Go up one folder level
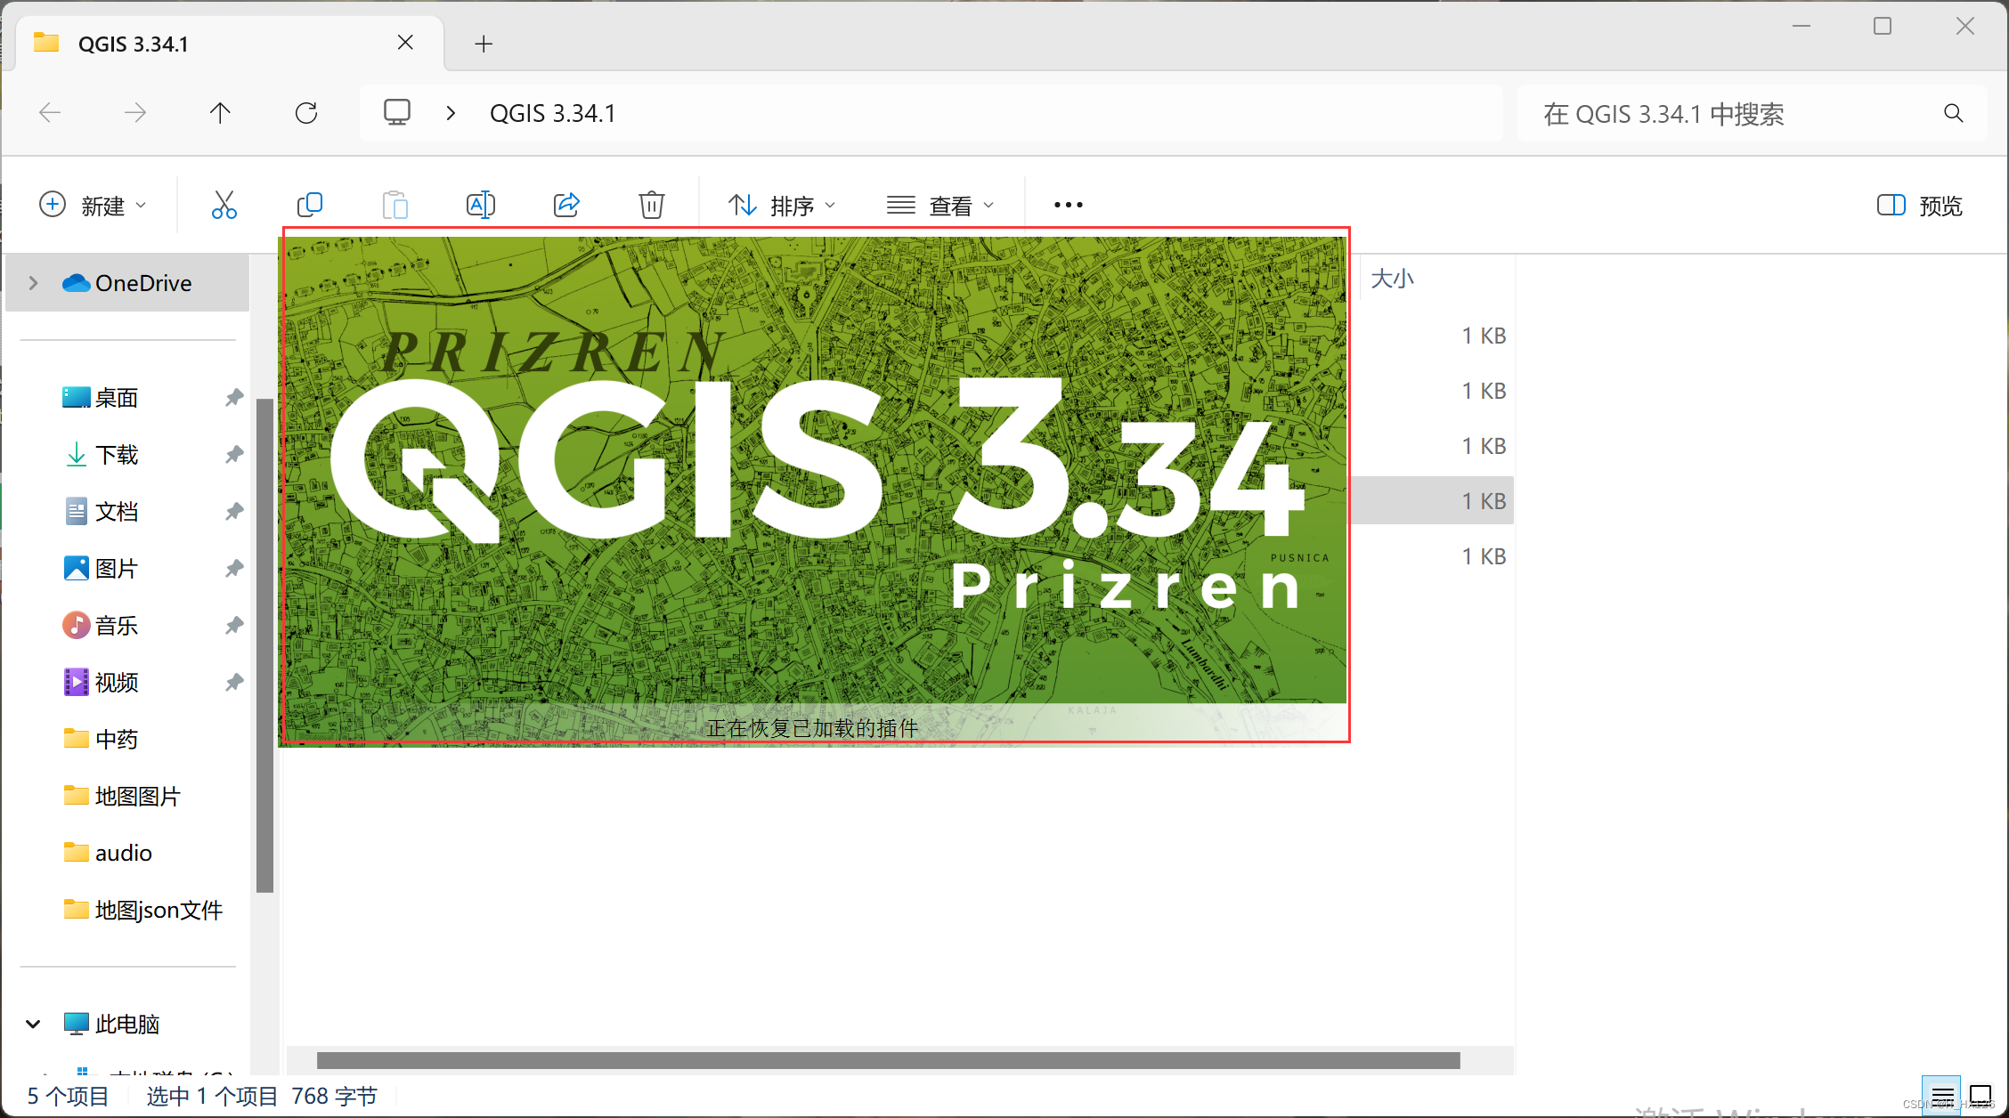This screenshot has width=2009, height=1118. click(x=220, y=113)
